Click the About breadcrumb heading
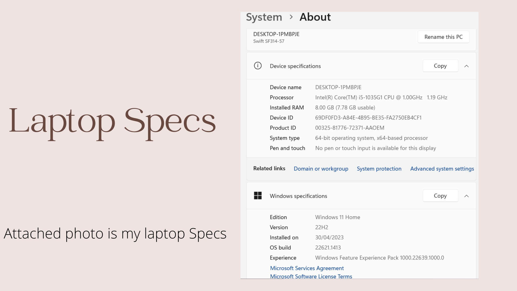This screenshot has height=291, width=517. 315,17
